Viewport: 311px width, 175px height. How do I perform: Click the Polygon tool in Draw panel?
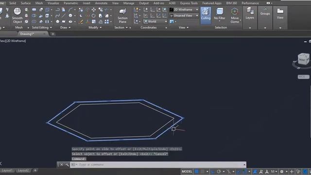pos(58,21)
